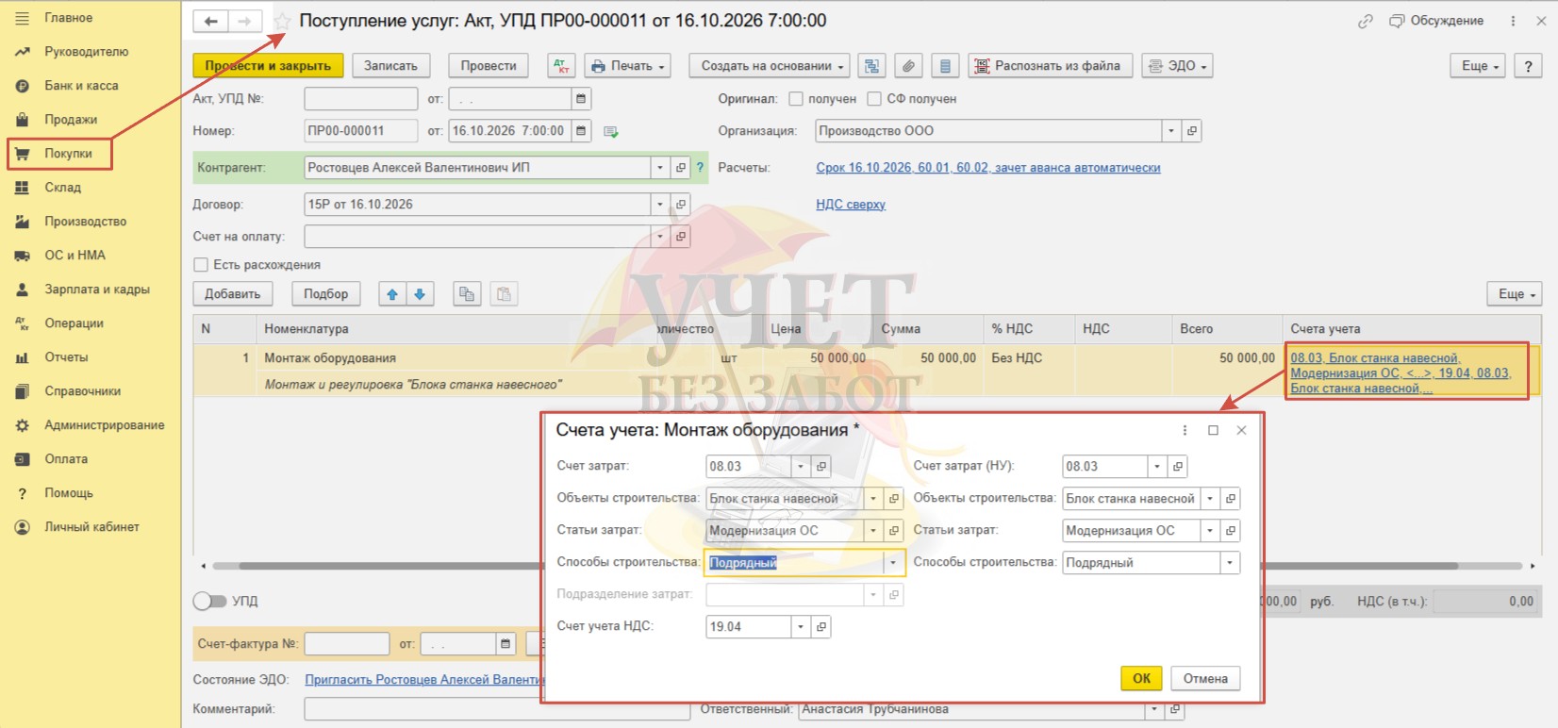Viewport: 1558px width, 728px height.
Task: Open calendar picker next to document date
Action: point(581,131)
